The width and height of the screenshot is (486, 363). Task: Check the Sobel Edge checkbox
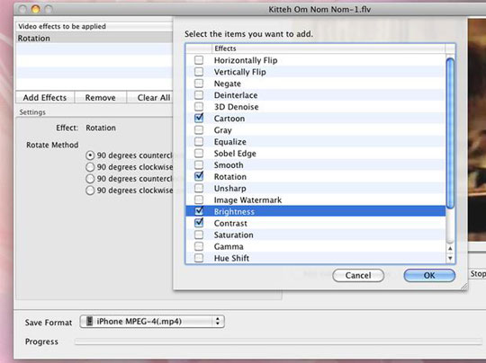point(199,153)
